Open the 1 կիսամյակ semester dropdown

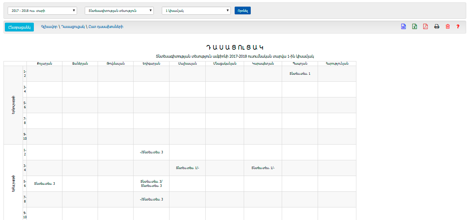[196, 10]
